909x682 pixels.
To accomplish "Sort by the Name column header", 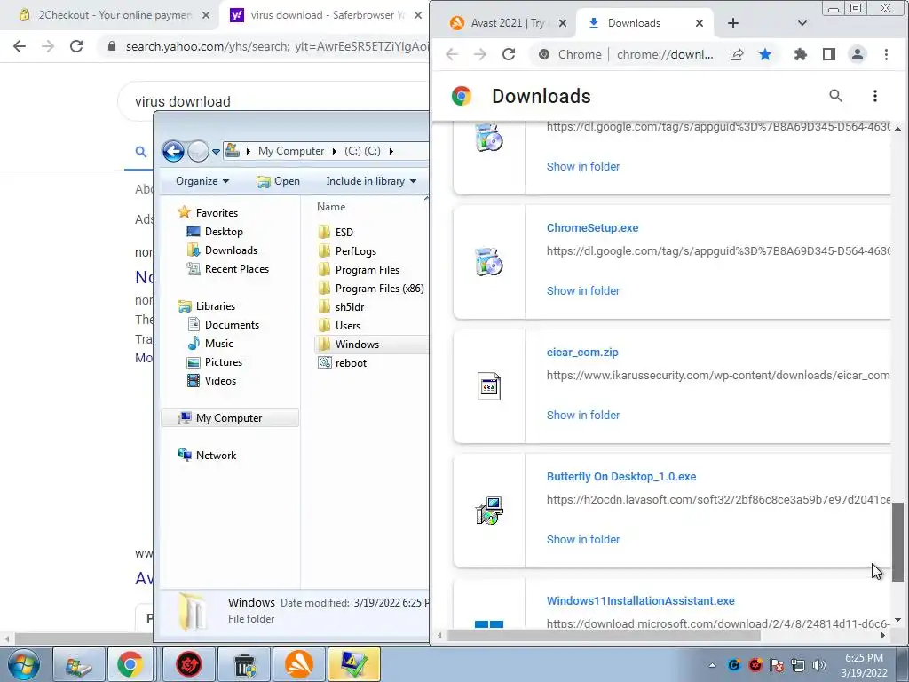I will coord(331,207).
